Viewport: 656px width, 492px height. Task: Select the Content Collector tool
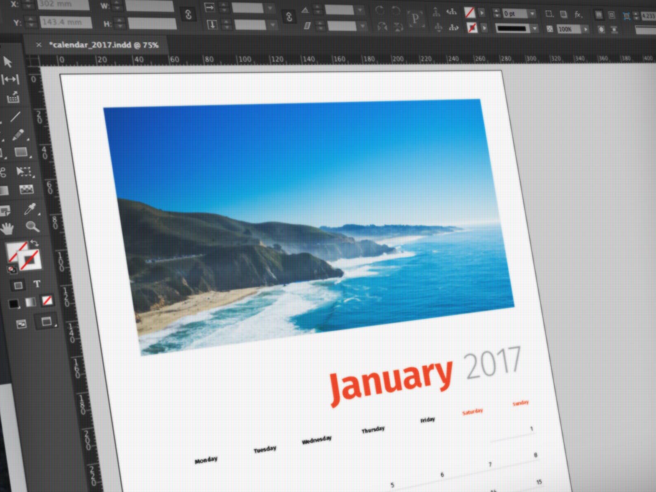(13, 98)
